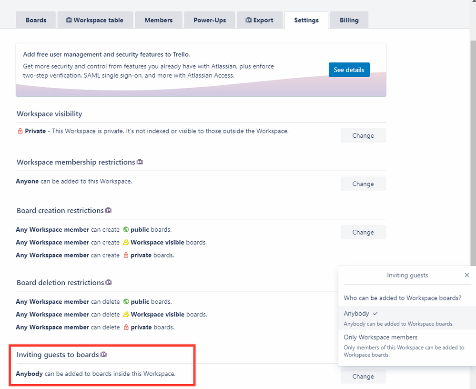
Task: Click the green globe icon in the create public boards row
Action: coord(126,229)
